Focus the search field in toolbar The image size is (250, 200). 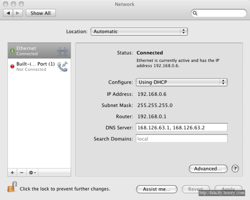[x=219, y=13]
